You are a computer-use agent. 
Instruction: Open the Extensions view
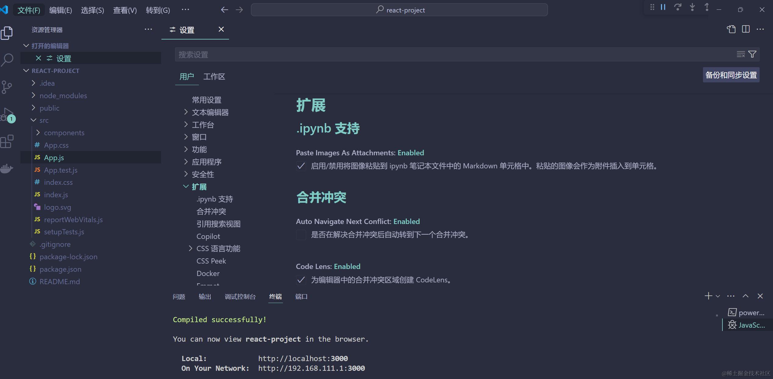pos(7,141)
